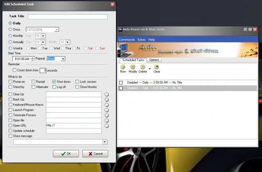
Task: Select the Weekly radio button
Action: click(11, 48)
